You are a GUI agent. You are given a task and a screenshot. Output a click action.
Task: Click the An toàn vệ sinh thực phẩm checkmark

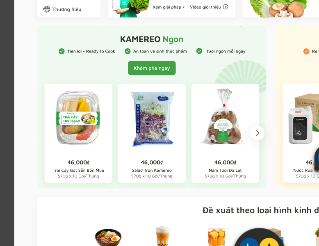[128, 51]
